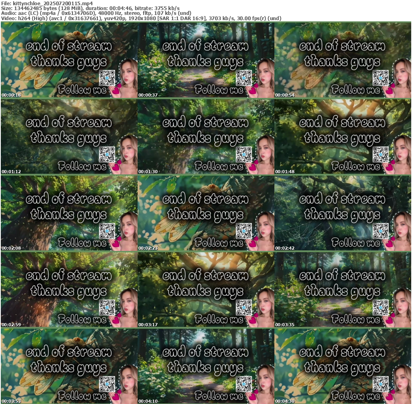
Task: Click the frame thumbnail stamped 00:04:10
Action: click(x=206, y=366)
